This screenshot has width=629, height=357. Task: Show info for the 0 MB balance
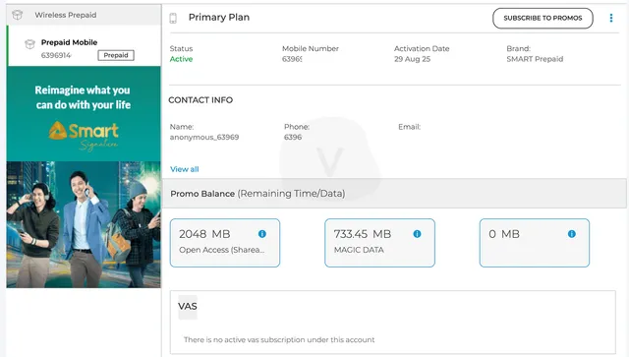point(572,234)
